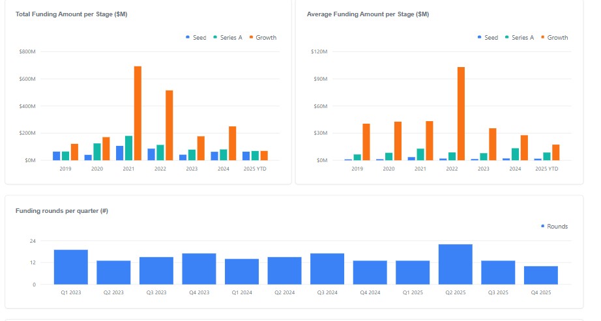601x321 pixels.
Task: Click the Funding rounds per quarter heading
Action: coord(61,211)
